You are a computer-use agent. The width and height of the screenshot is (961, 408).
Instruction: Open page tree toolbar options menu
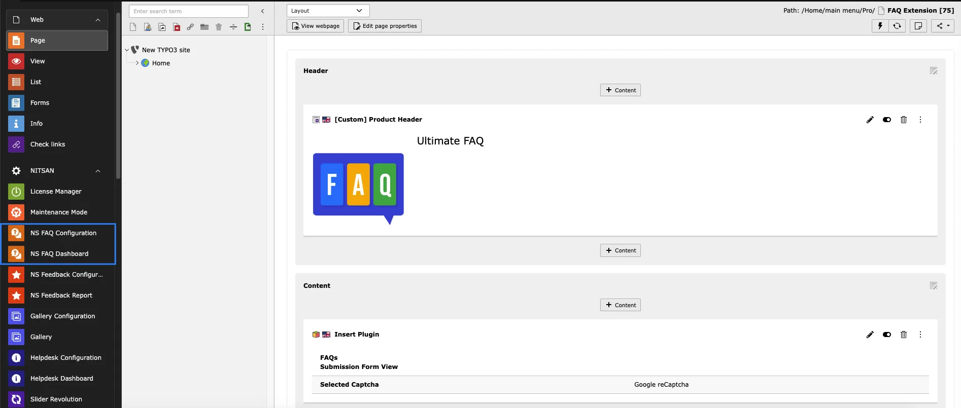tap(263, 27)
